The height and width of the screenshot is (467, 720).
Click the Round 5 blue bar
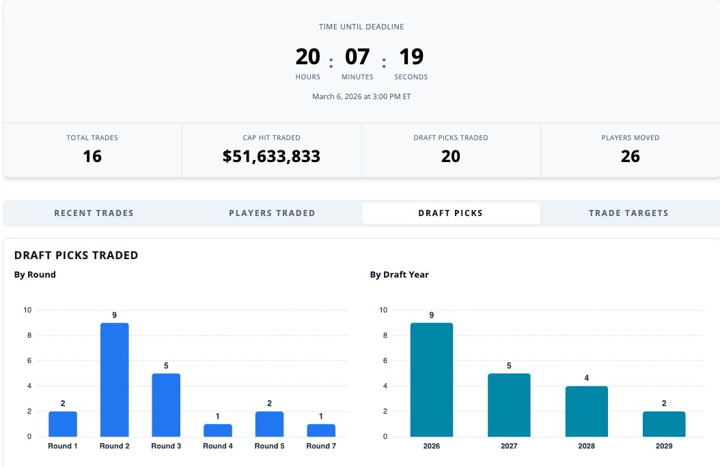[269, 424]
